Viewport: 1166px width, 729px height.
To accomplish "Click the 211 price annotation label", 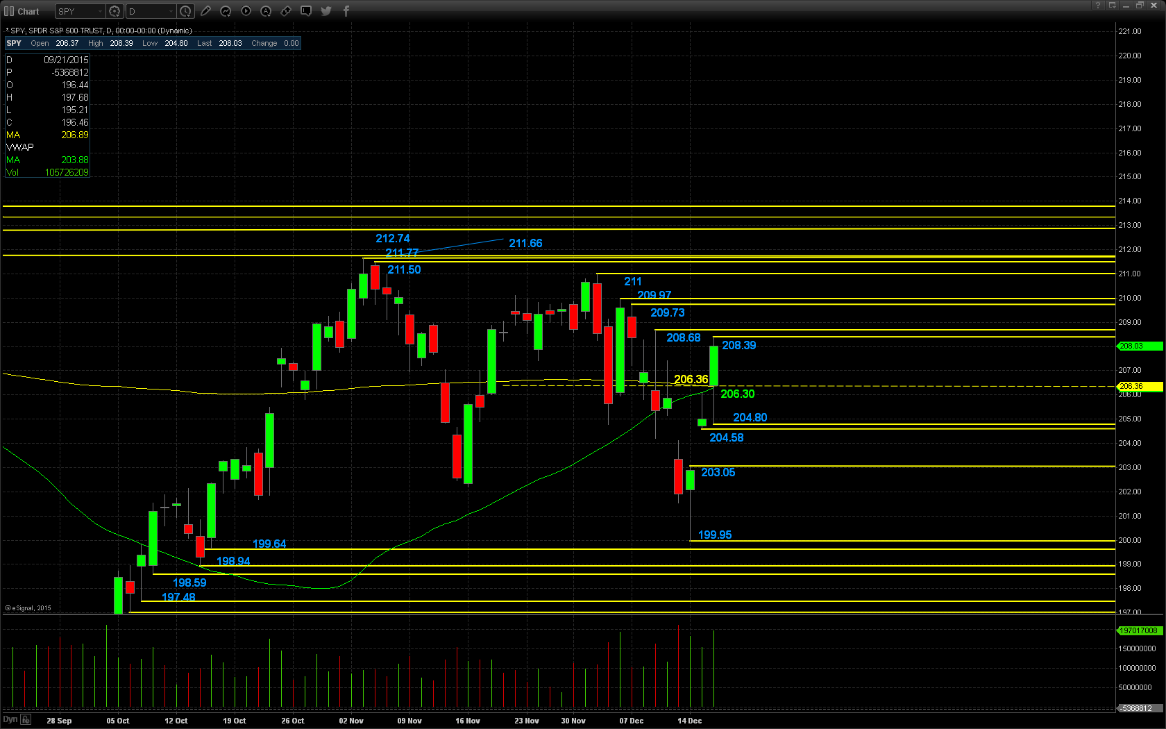I will [x=633, y=281].
